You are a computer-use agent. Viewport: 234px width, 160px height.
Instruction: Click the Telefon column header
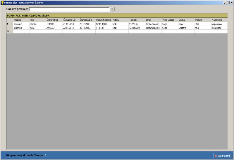coord(137,20)
